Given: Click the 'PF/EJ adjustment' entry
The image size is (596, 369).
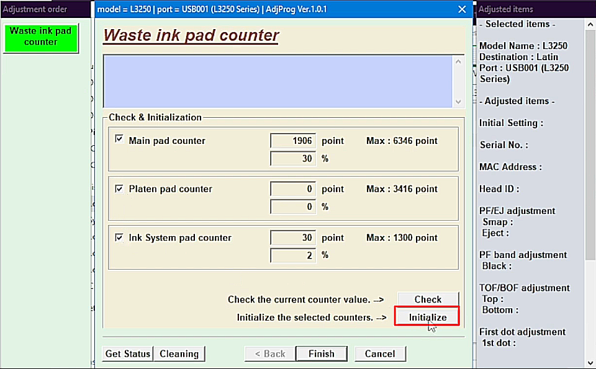Looking at the screenshot, I should pos(517,211).
